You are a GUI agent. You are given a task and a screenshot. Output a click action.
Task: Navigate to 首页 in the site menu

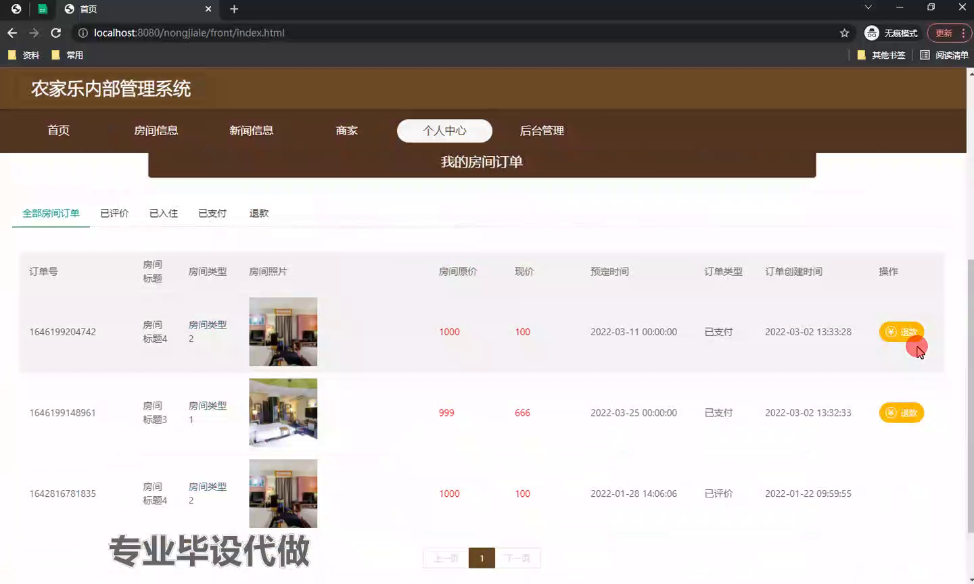(58, 130)
